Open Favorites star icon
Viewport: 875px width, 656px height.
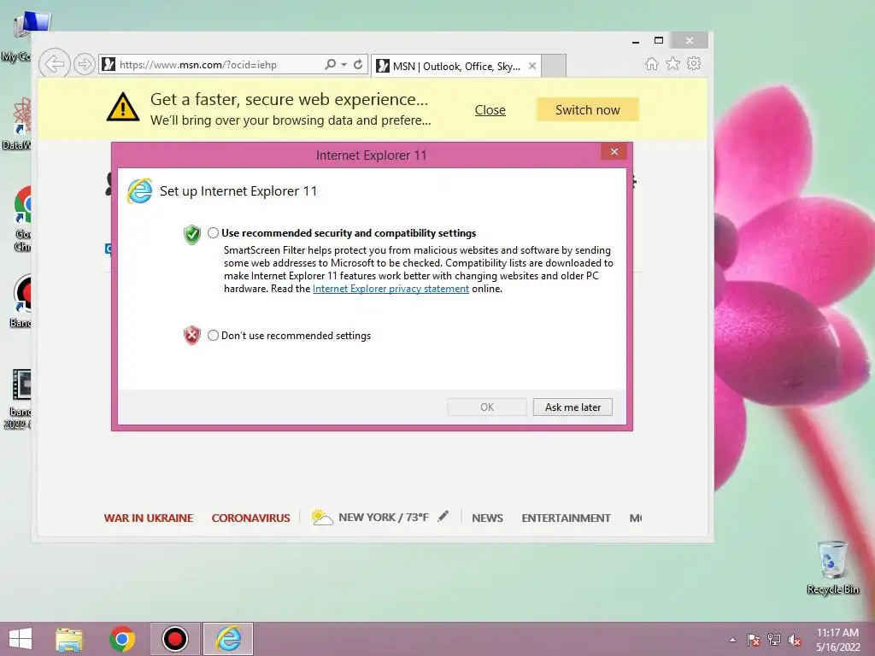(x=673, y=64)
